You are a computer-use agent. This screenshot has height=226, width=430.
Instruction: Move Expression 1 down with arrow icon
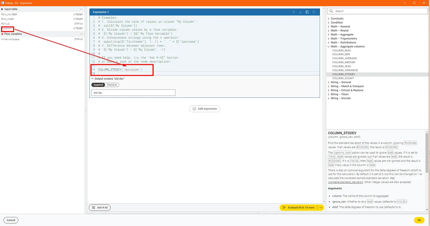pyautogui.click(x=300, y=12)
